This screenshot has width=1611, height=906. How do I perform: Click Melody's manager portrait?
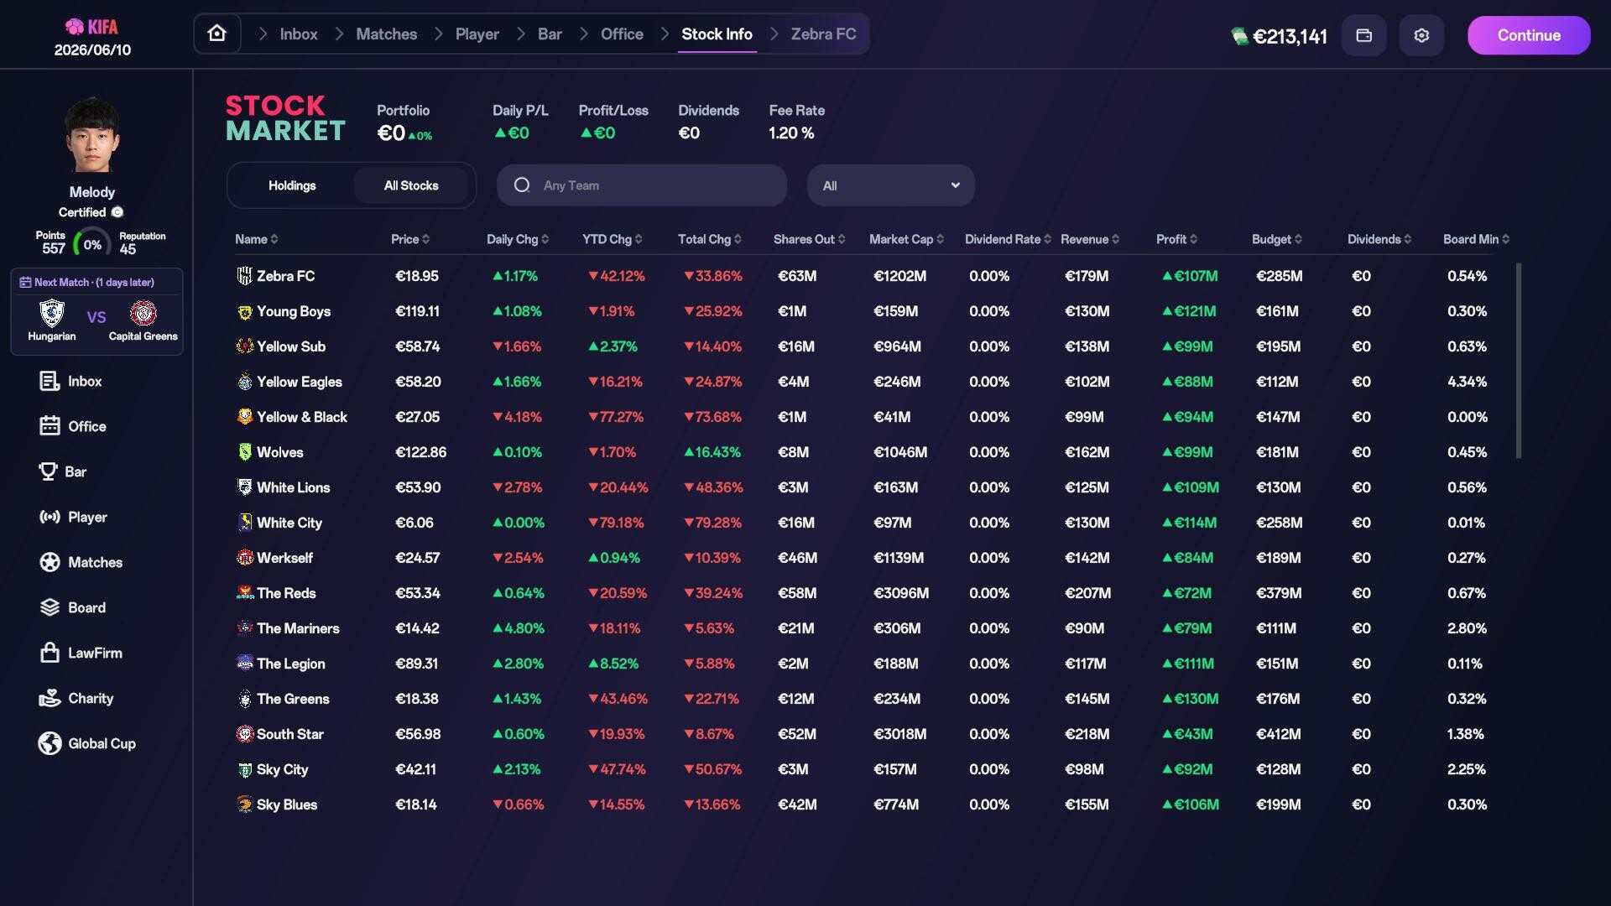pyautogui.click(x=92, y=136)
